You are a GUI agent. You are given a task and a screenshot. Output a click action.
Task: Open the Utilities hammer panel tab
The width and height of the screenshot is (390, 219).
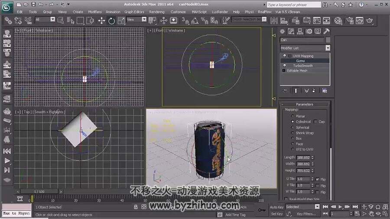326,32
